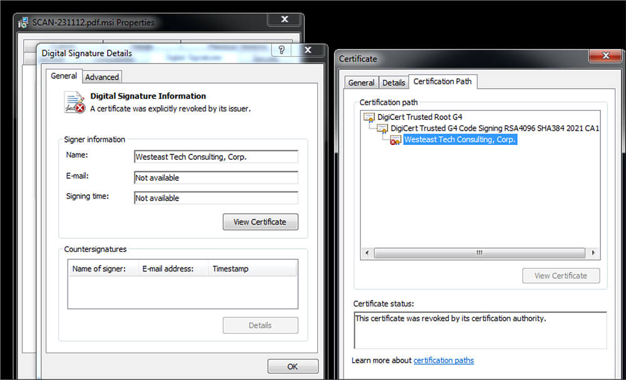Click the text 'A certificate was explicitly revoked by its issuer.'
Screen dimensions: 626x380
click(170, 109)
